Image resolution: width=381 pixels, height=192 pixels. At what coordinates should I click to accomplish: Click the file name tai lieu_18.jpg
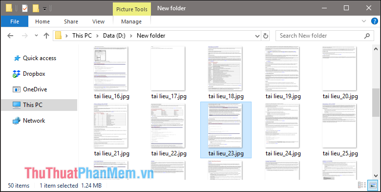coord(226,96)
